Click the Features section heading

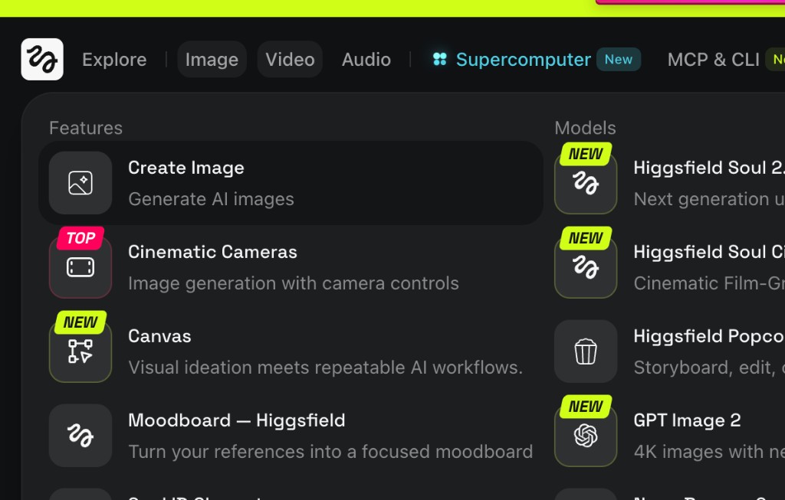tap(86, 128)
